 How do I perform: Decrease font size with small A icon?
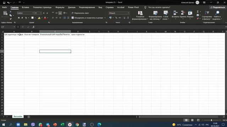coord(47,13)
